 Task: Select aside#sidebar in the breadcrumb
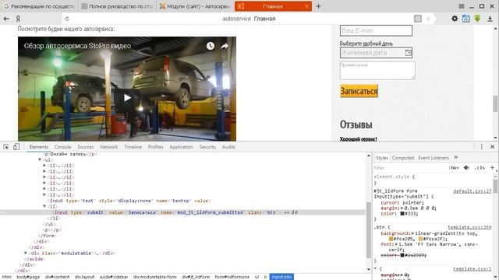[114, 277]
